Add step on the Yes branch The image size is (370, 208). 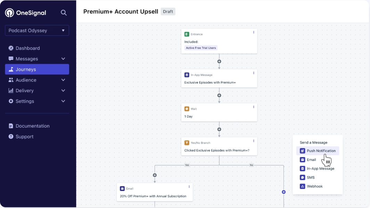tap(155, 175)
